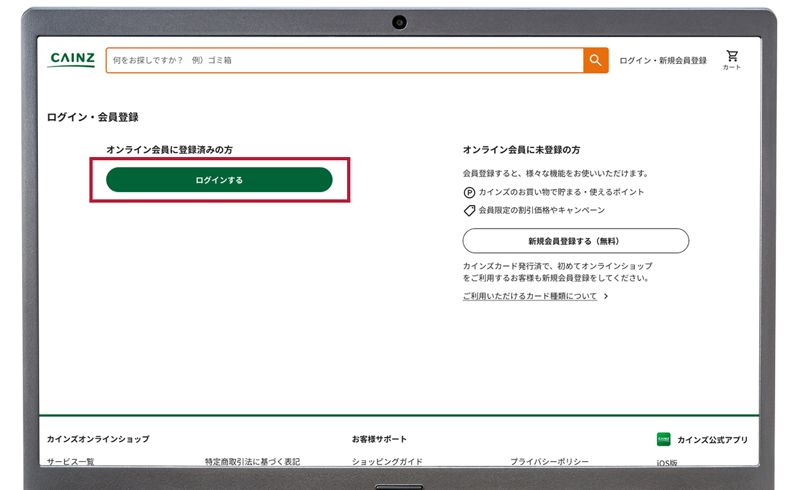
Task: Open サービス一覧 footer link
Action: point(70,461)
